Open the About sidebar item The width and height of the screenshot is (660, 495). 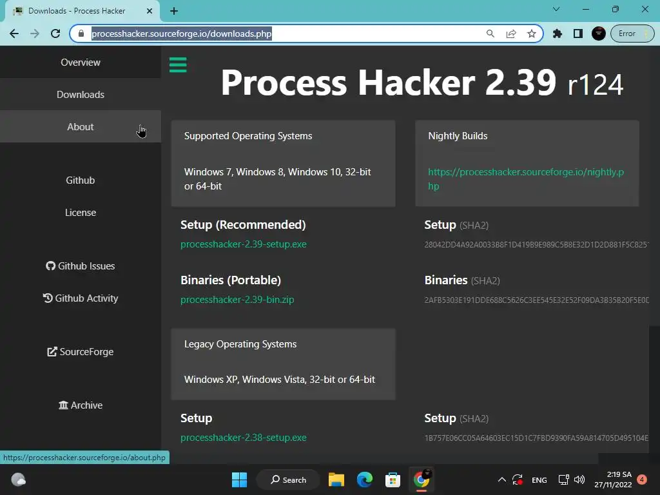81,127
